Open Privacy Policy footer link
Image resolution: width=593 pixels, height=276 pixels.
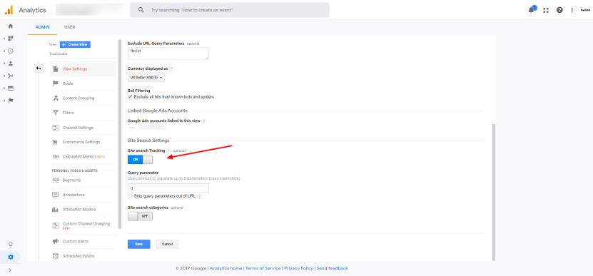[x=299, y=268]
